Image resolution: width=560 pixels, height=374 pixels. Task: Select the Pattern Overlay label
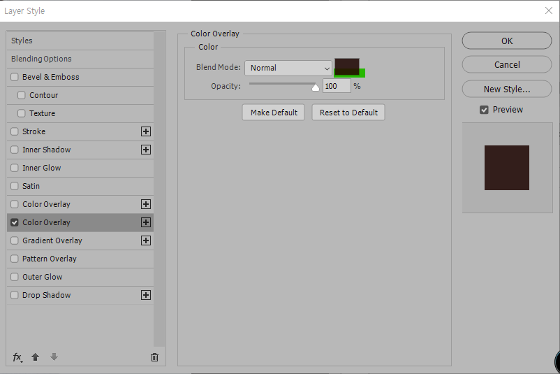coord(50,259)
